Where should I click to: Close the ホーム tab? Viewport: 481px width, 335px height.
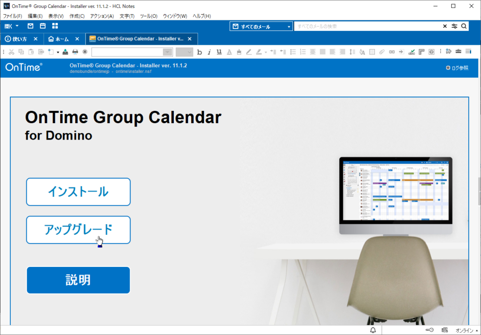tap(78, 39)
